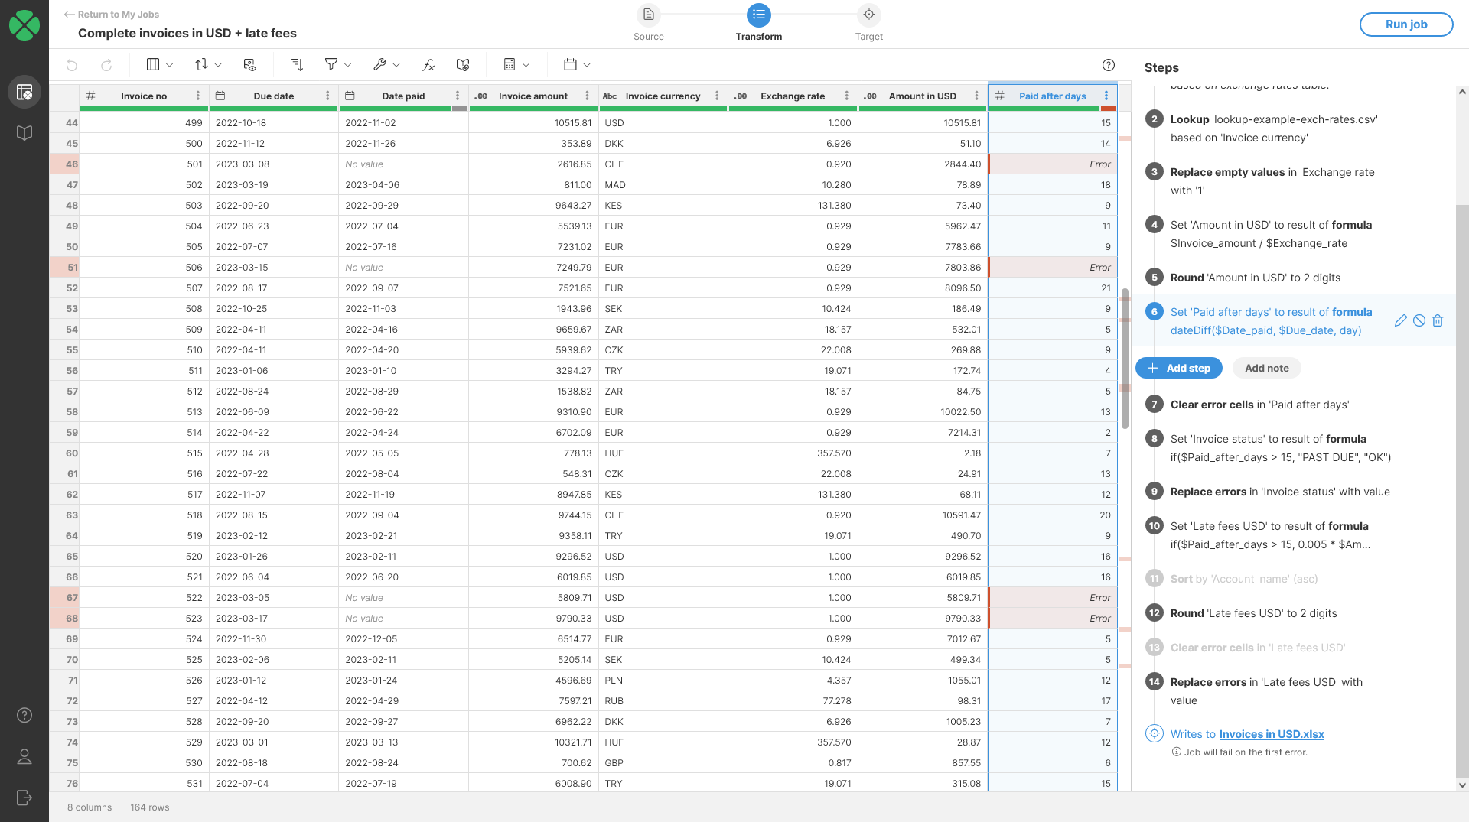Open the data preview eye icon
This screenshot has width=1469, height=822.
click(249, 65)
